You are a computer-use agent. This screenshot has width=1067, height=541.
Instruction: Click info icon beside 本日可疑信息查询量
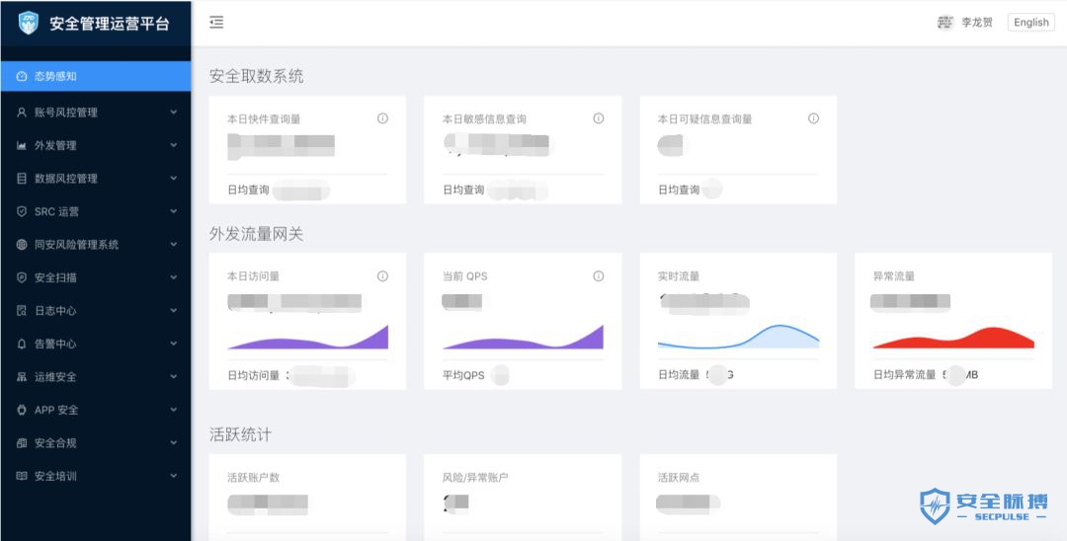tap(813, 118)
